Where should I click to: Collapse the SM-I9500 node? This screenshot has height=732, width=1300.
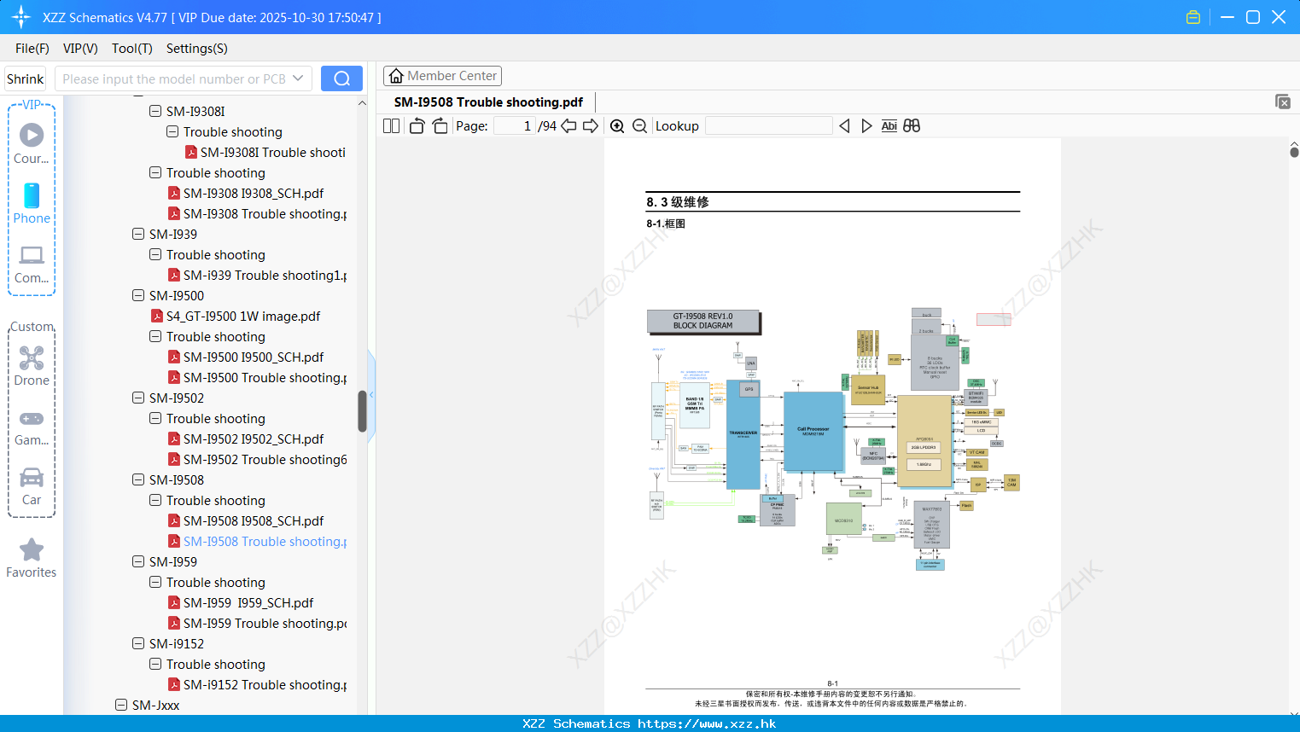pyautogui.click(x=138, y=295)
